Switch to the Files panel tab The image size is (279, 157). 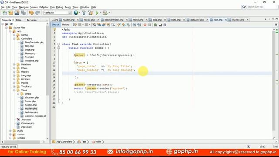pyautogui.click(x=19, y=20)
